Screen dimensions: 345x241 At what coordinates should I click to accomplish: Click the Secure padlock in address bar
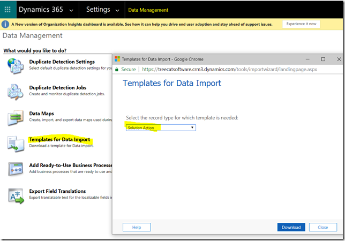117,70
